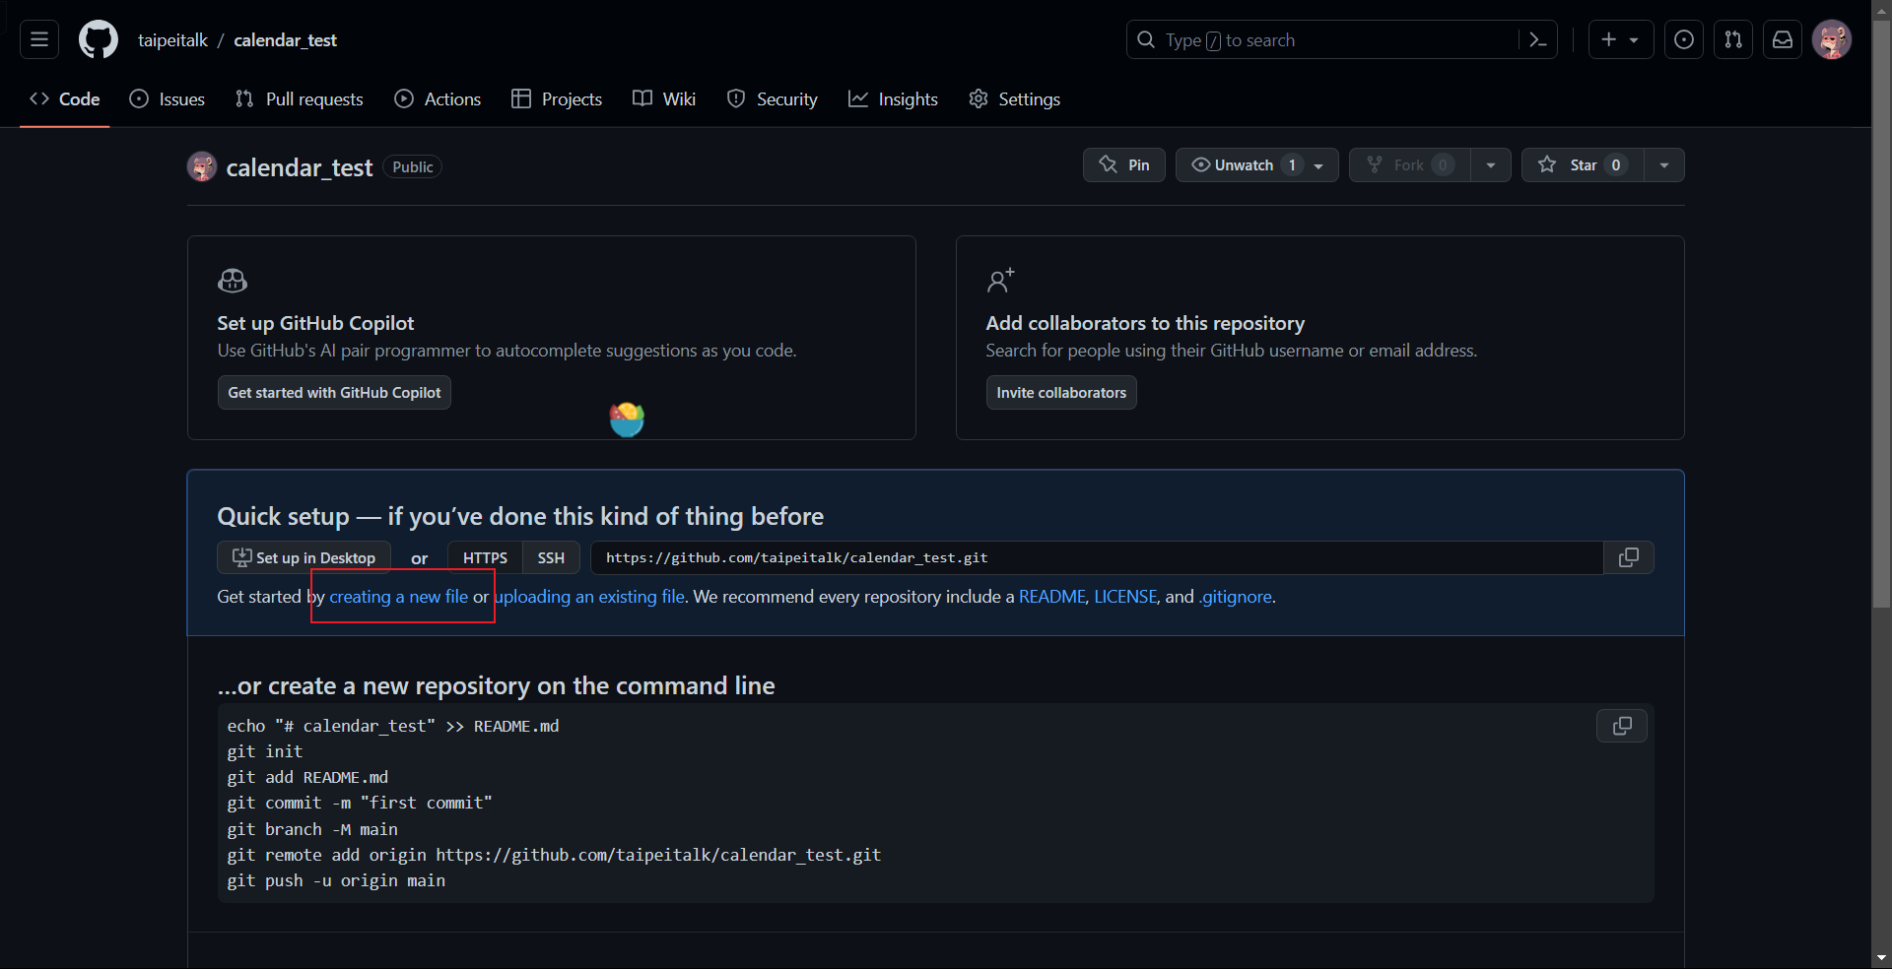This screenshot has height=969, width=1892.
Task: Open the Issues tab
Action: pyautogui.click(x=168, y=98)
